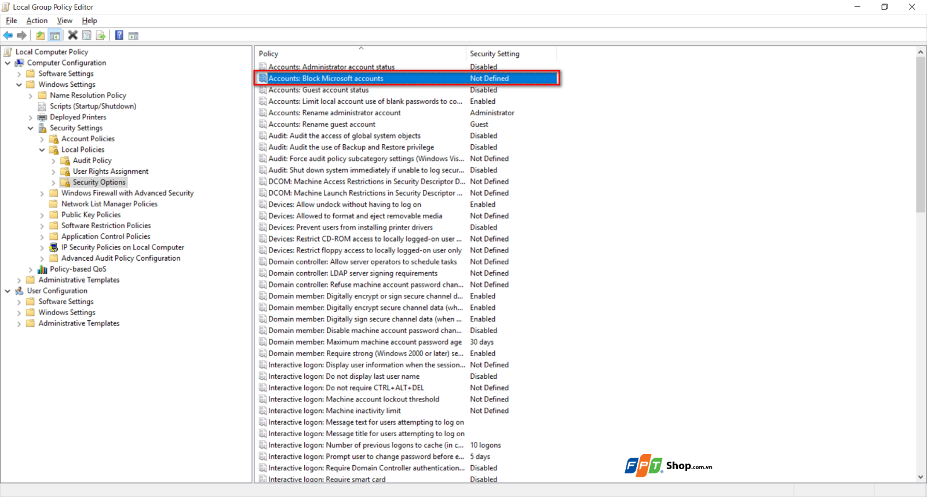Screen dimensions: 927x497
Task: Select Security Options in the tree
Action: click(x=99, y=182)
